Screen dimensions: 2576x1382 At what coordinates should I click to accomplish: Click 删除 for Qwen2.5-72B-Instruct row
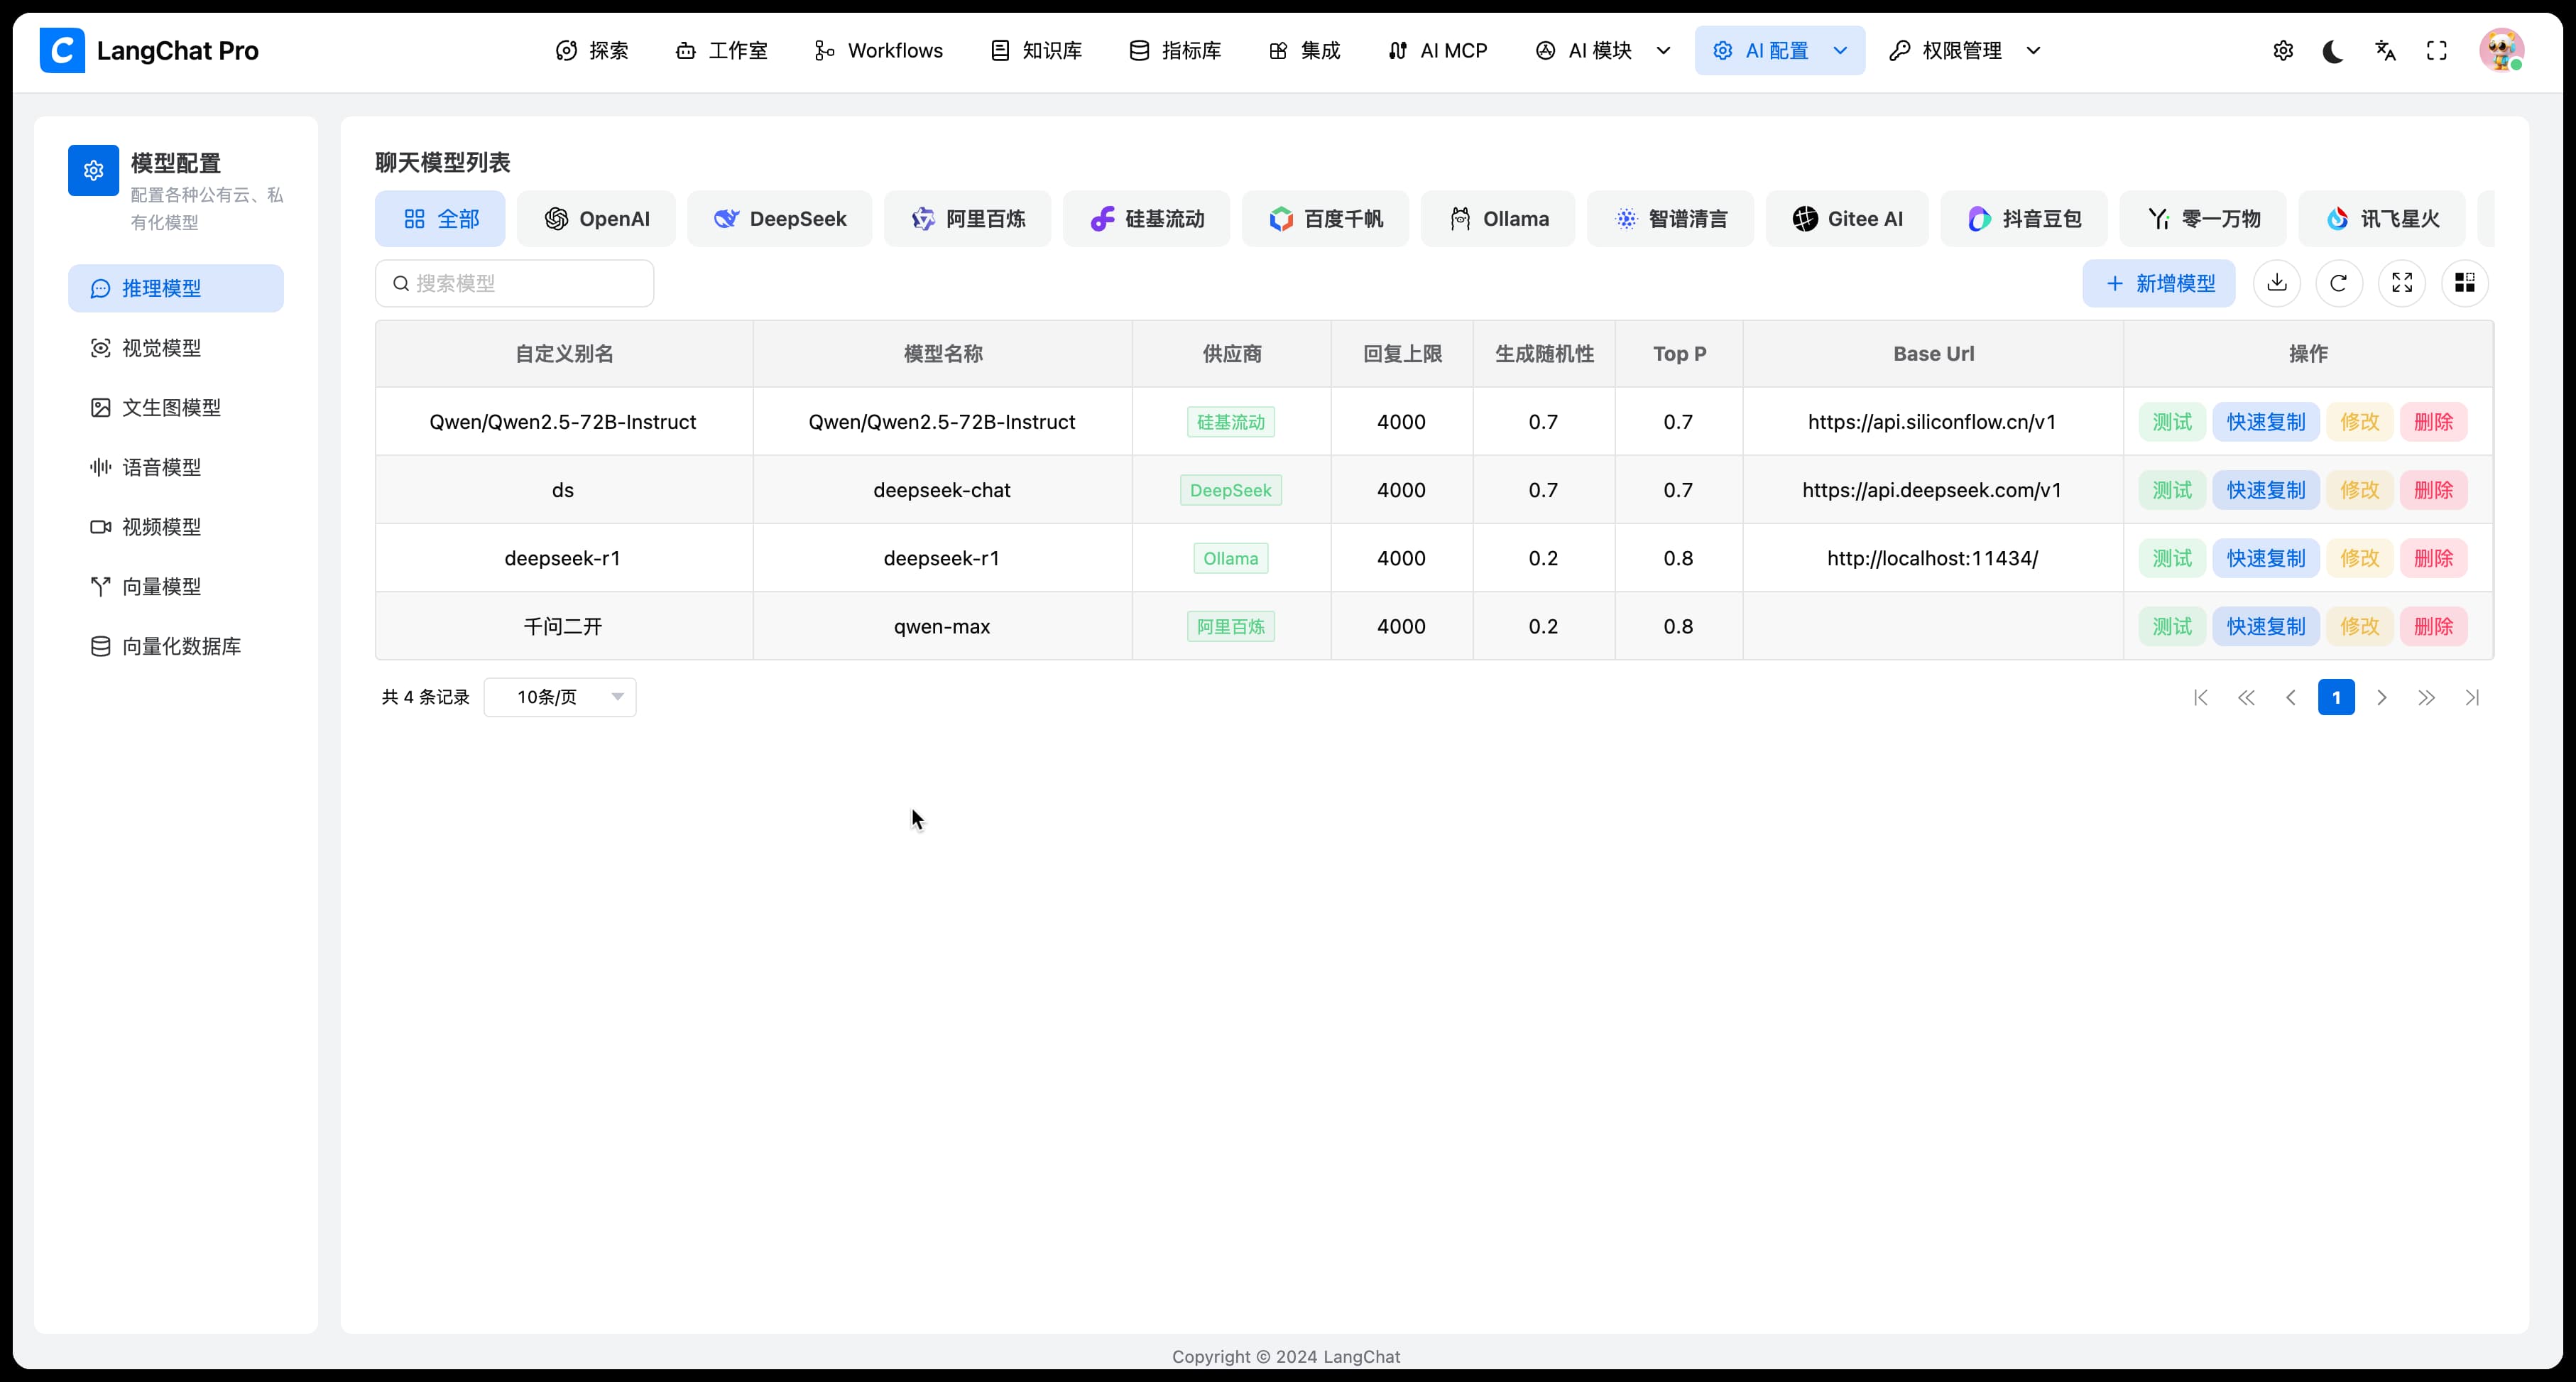pyautogui.click(x=2434, y=422)
